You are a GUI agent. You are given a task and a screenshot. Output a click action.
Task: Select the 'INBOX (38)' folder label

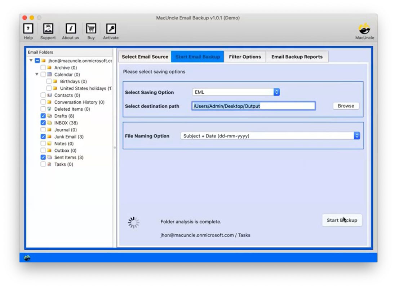pos(66,123)
